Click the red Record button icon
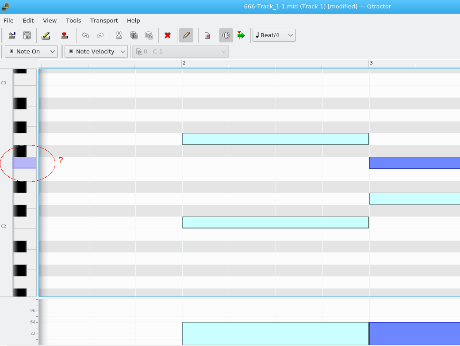The image size is (460, 346). [65, 35]
